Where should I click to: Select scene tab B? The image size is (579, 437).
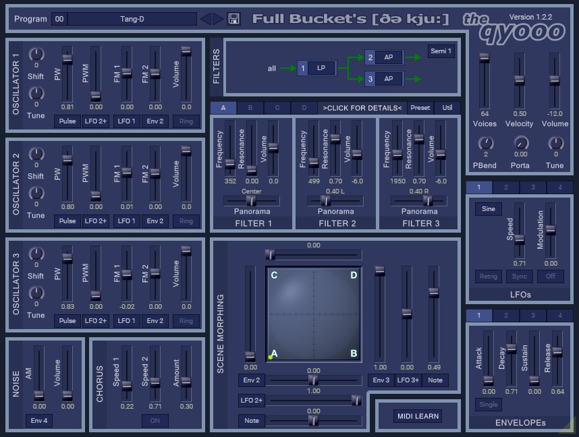(250, 108)
